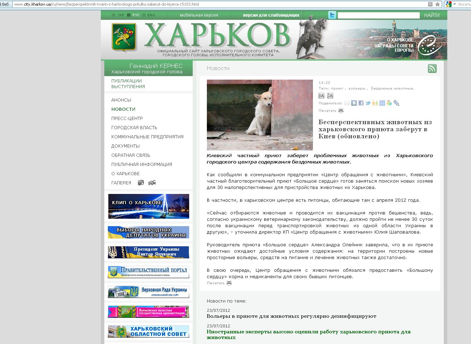Screen dimensions: 471x344
Task: Open Выборы народных депутатов Украины banner
Action: pos(149,232)
